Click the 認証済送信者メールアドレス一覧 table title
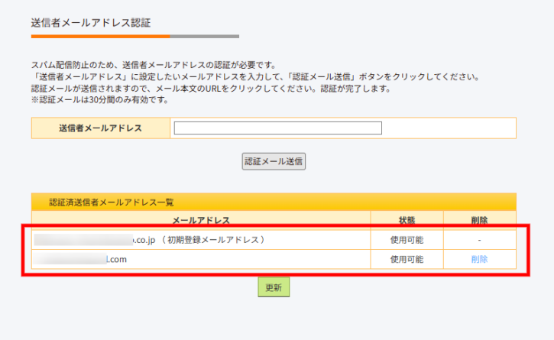Image resolution: width=554 pixels, height=340 pixels. 112,202
